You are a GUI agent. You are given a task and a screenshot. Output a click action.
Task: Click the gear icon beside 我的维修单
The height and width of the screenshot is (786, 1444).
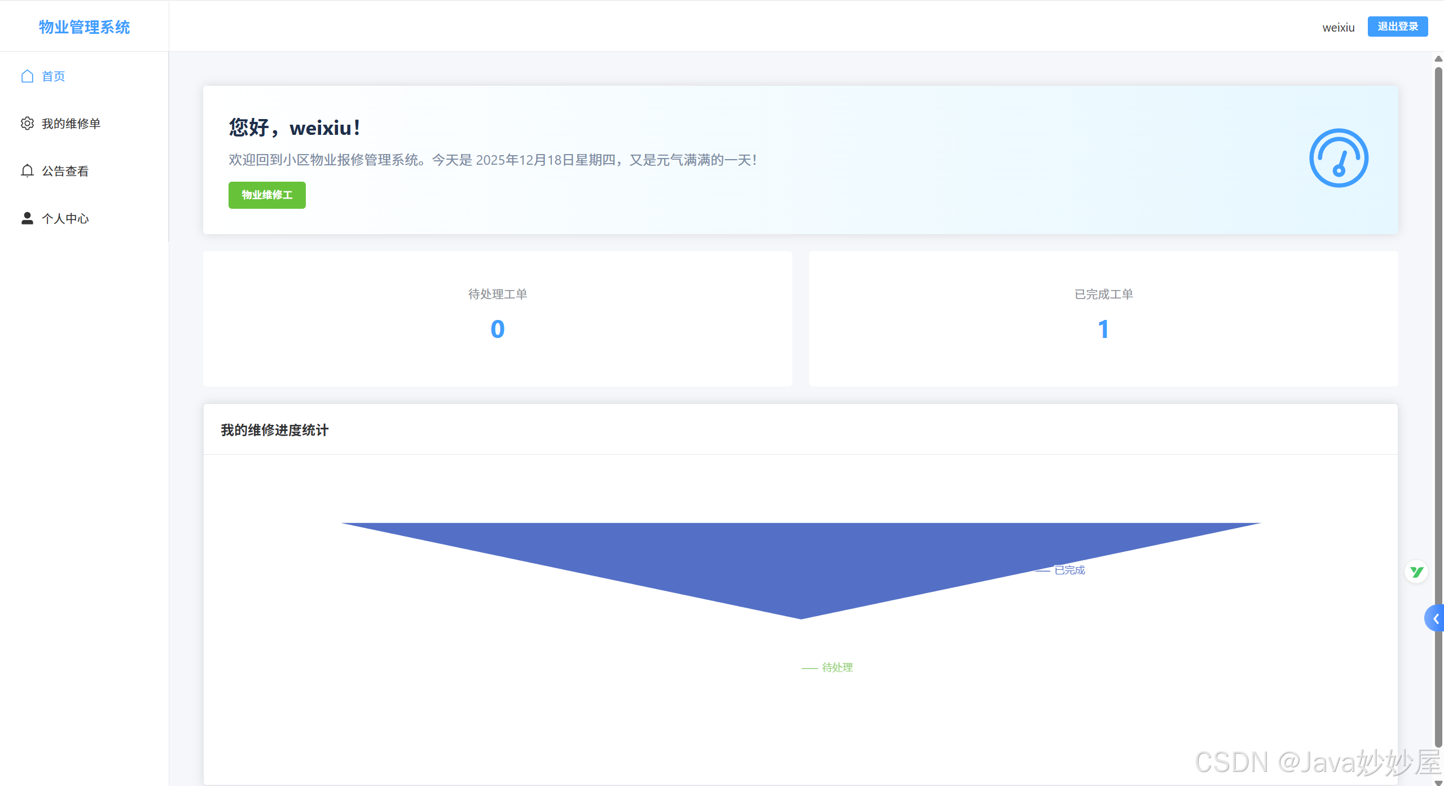(x=27, y=124)
